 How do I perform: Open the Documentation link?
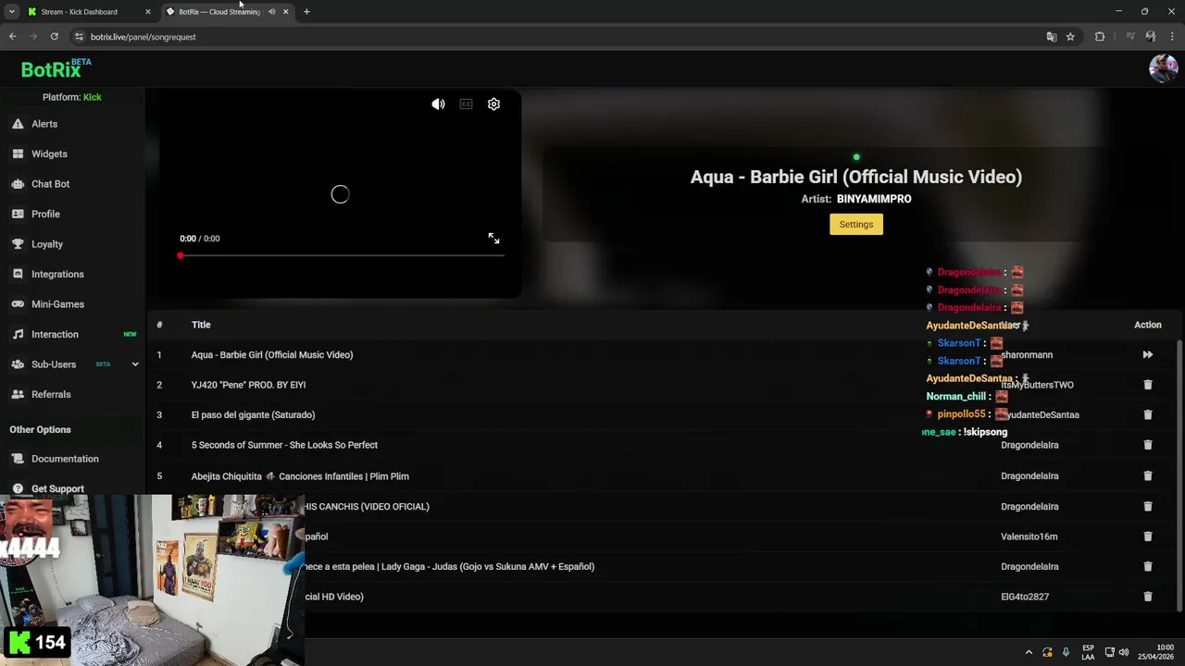coord(65,459)
